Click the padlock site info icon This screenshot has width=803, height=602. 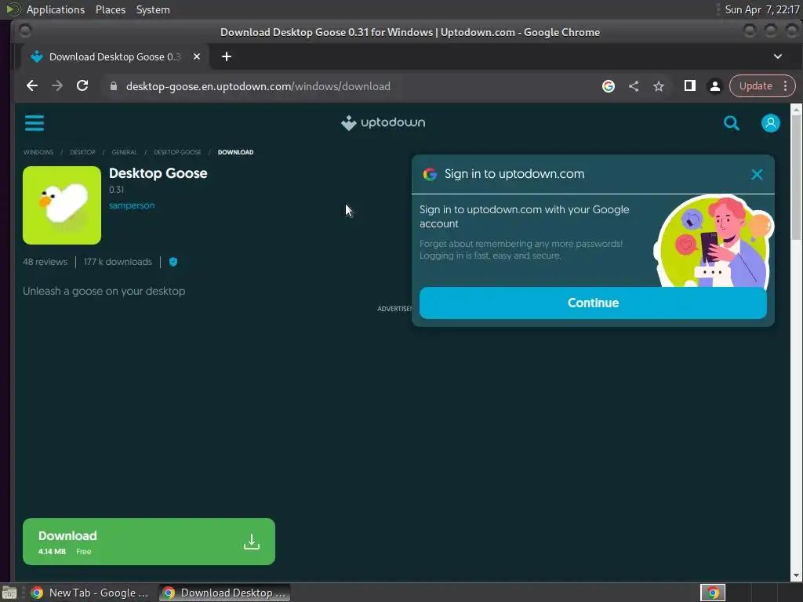tap(114, 86)
